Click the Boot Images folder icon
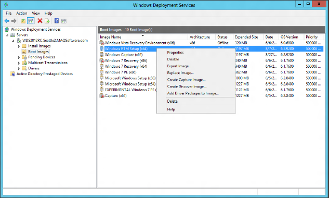329x198 pixels. 24,52
